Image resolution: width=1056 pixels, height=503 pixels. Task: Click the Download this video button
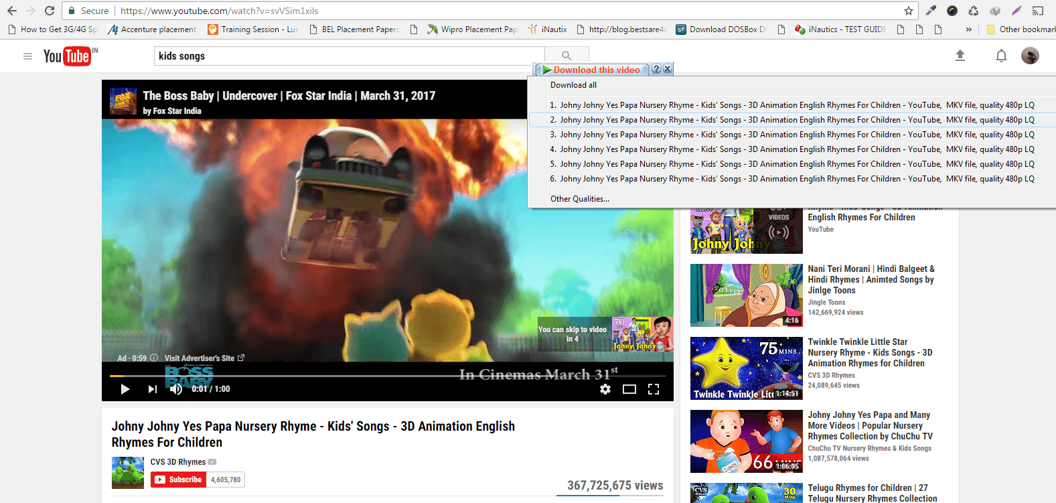[x=591, y=70]
